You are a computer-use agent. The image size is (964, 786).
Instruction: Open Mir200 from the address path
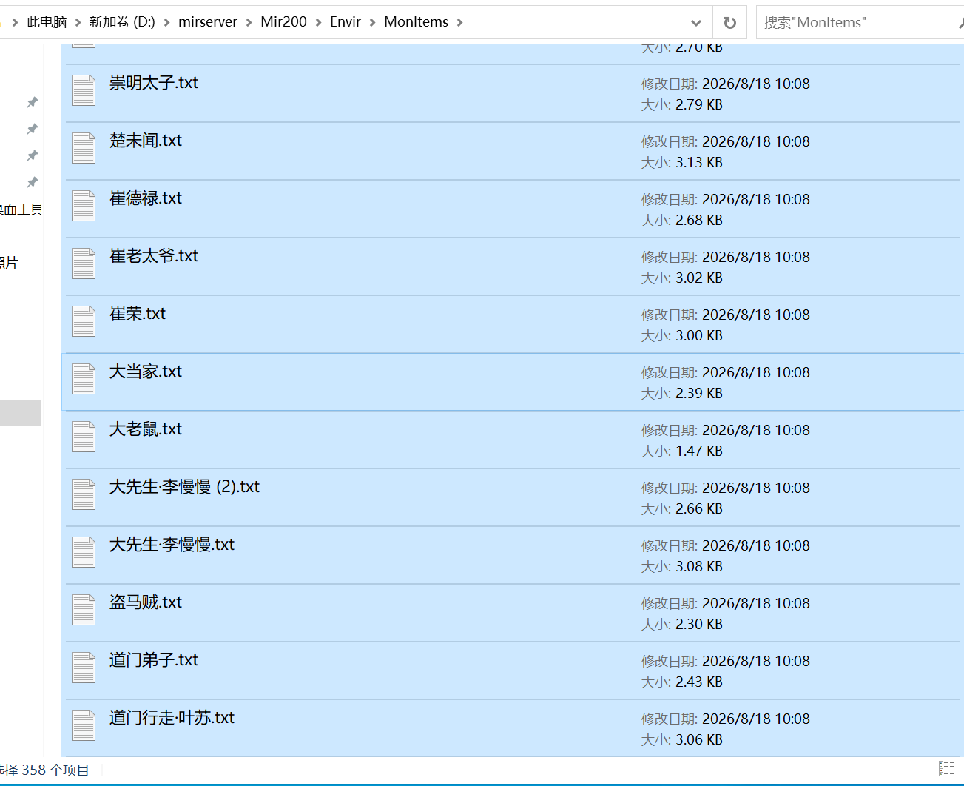283,22
